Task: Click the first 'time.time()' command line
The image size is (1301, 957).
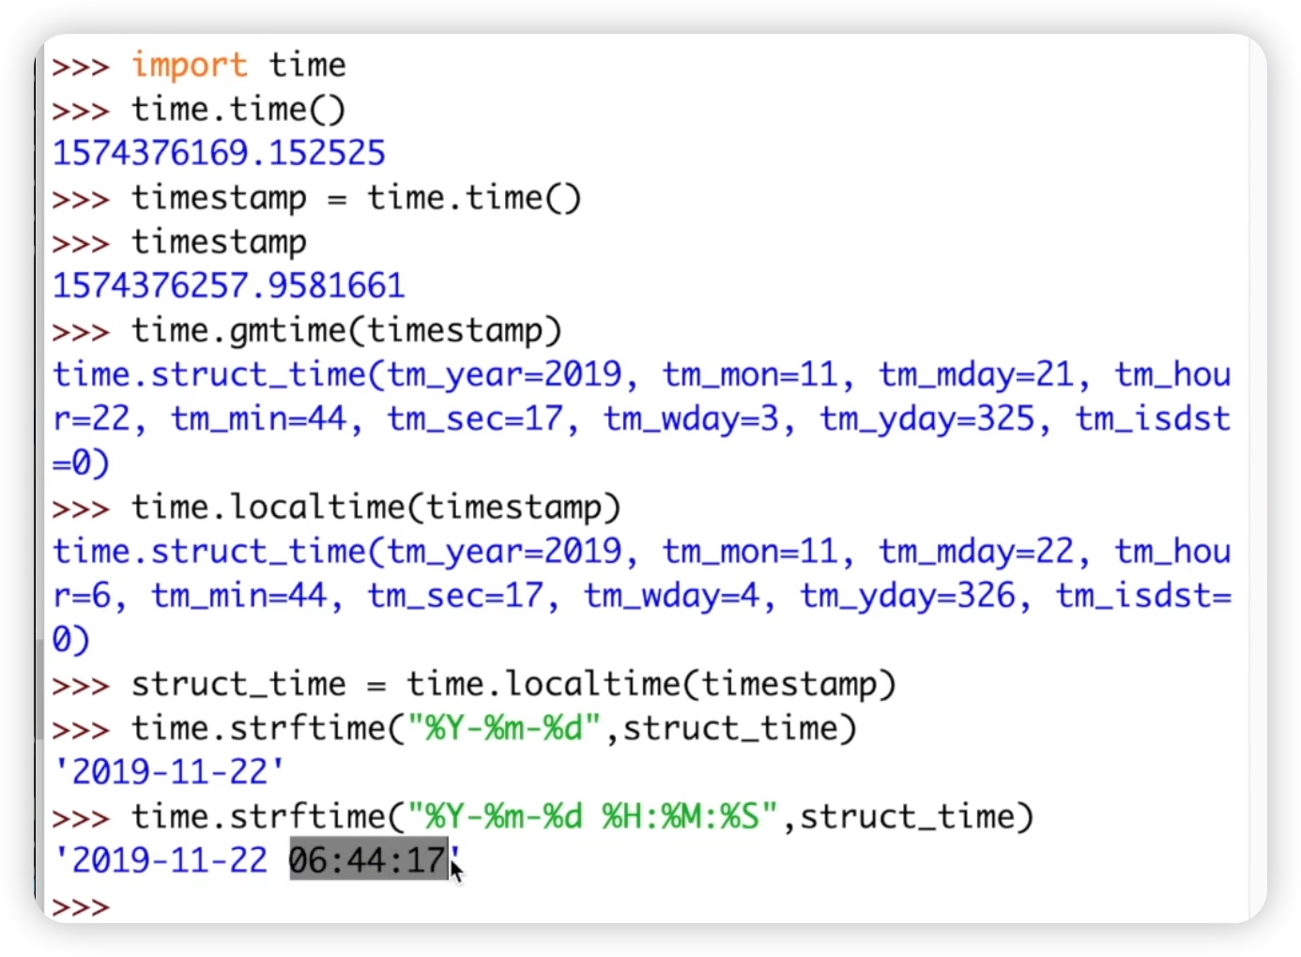Action: click(199, 110)
